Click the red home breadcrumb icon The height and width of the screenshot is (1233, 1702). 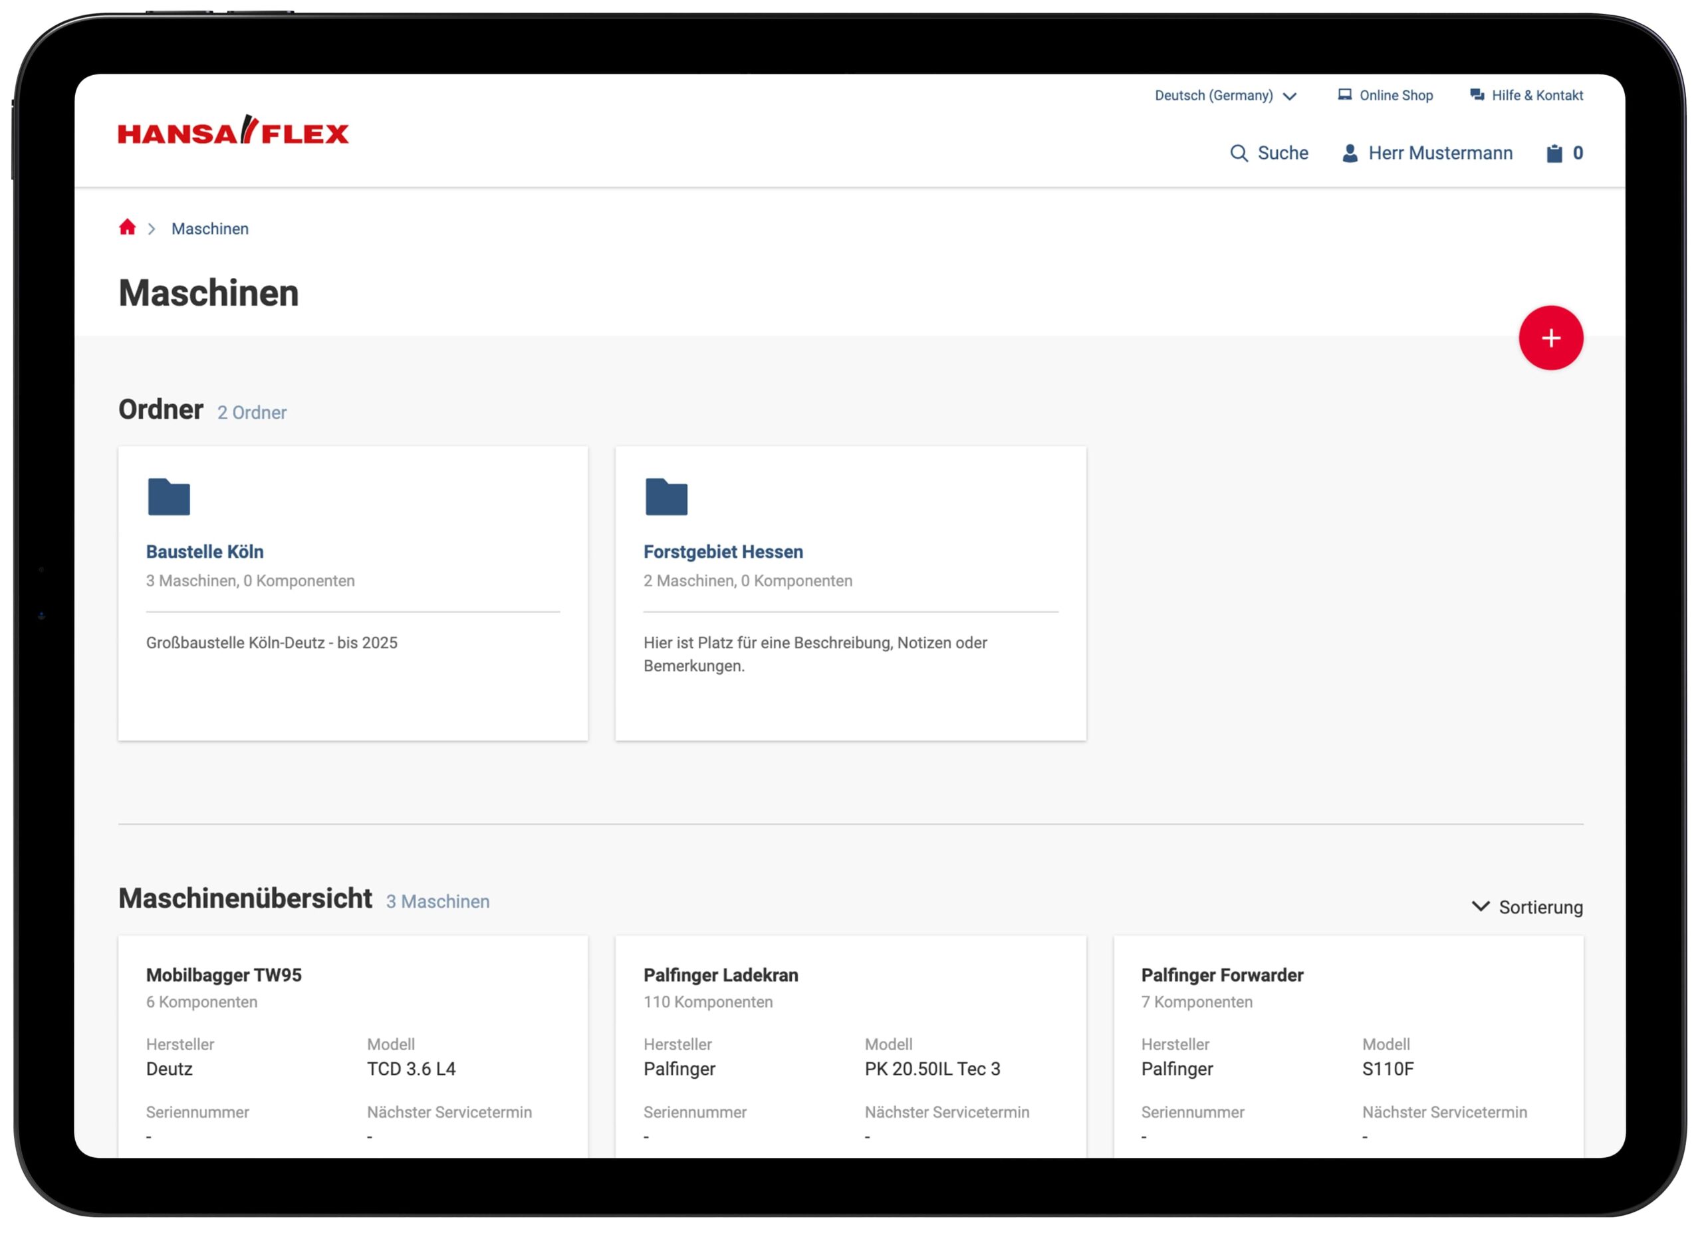point(127,227)
